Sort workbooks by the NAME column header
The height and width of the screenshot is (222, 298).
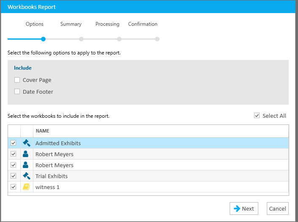point(43,131)
